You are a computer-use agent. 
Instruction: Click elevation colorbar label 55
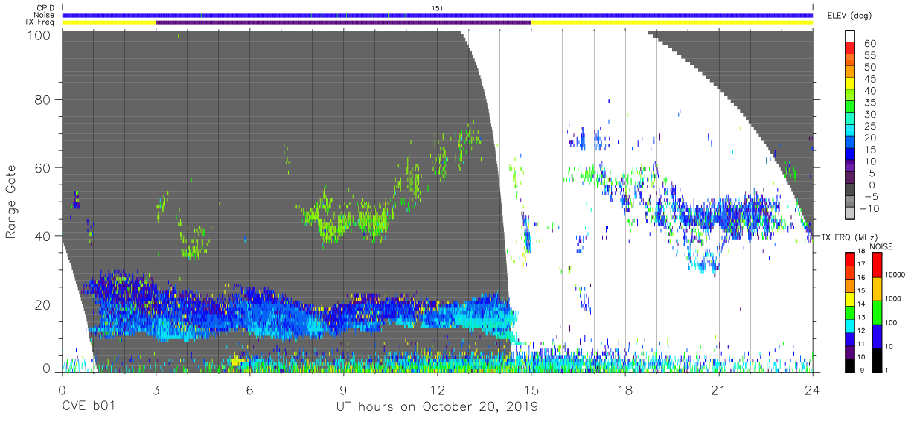869,56
